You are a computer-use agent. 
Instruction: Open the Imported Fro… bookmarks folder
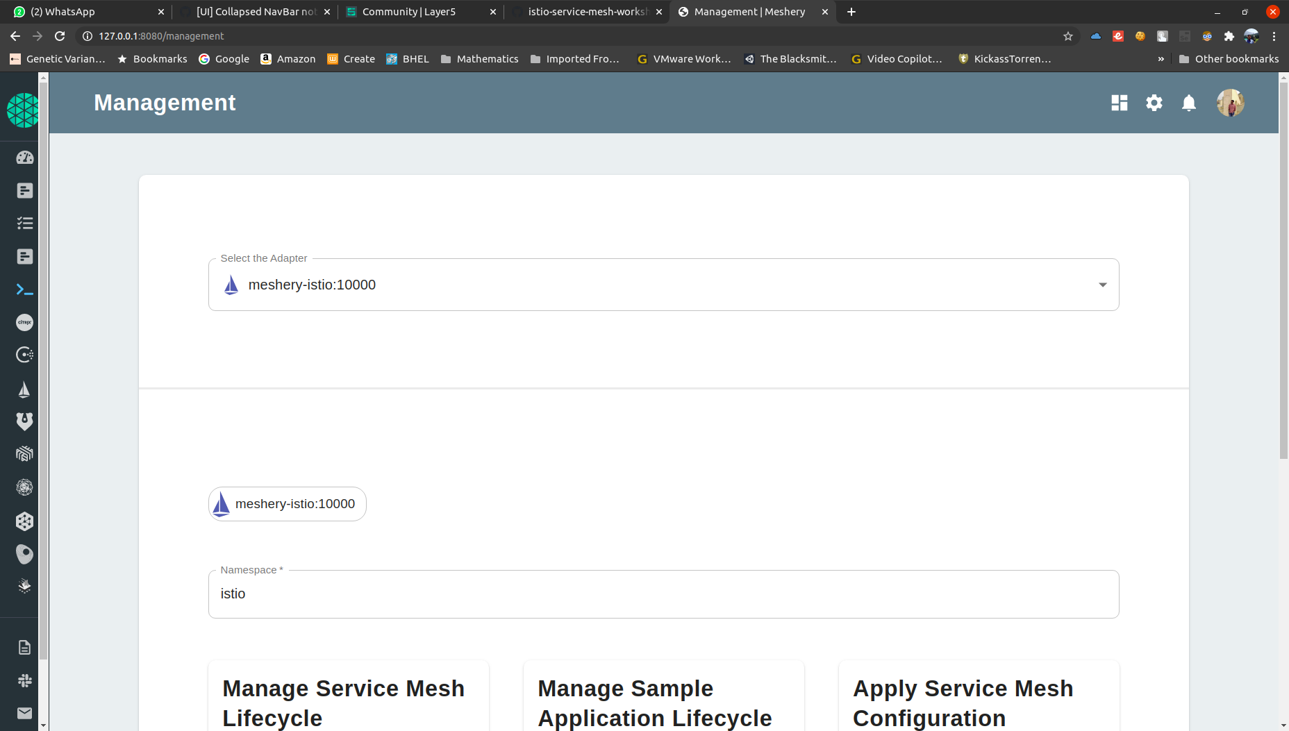[x=575, y=59]
